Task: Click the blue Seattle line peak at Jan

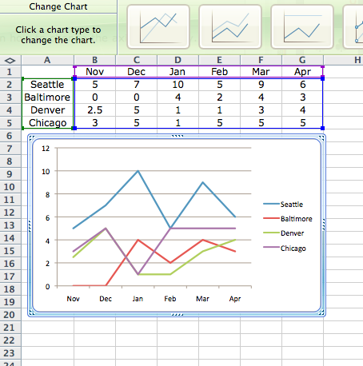Action: coord(138,171)
